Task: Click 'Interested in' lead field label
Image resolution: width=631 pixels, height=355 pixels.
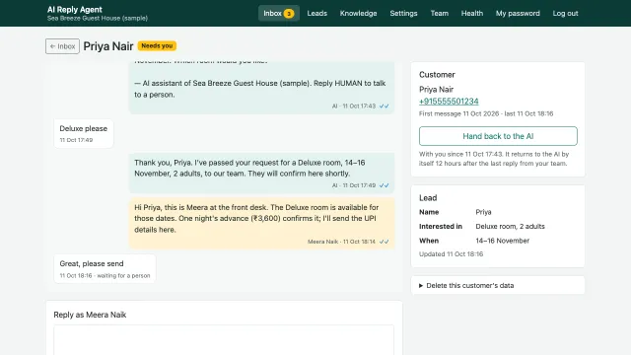Action: tap(441, 227)
